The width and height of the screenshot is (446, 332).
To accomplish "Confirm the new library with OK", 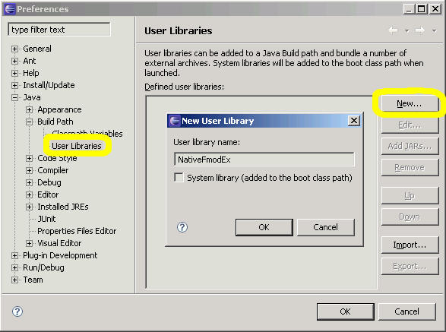I will click(264, 227).
